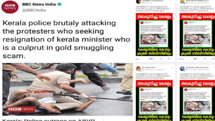Open the options chevron on the NARENDRA MODI post
Image resolution: width=215 pixels, height=121 pixels.
coord(214,68)
